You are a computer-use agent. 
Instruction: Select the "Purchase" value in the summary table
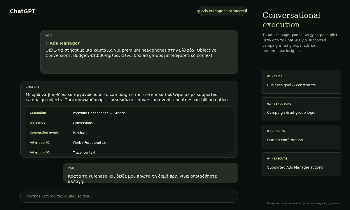pyautogui.click(x=80, y=133)
